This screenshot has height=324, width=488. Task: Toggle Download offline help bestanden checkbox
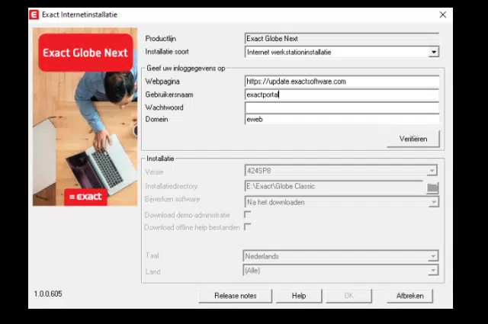(247, 227)
